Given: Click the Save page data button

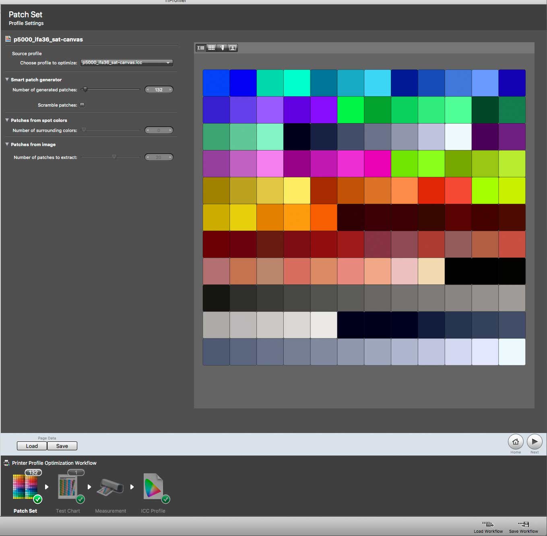Looking at the screenshot, I should (x=62, y=446).
